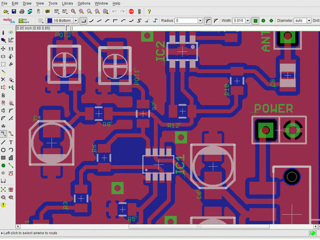Click the Design Link logo icon

click(7, 20)
